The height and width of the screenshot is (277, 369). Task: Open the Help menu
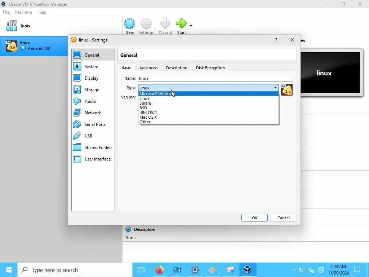[42, 12]
